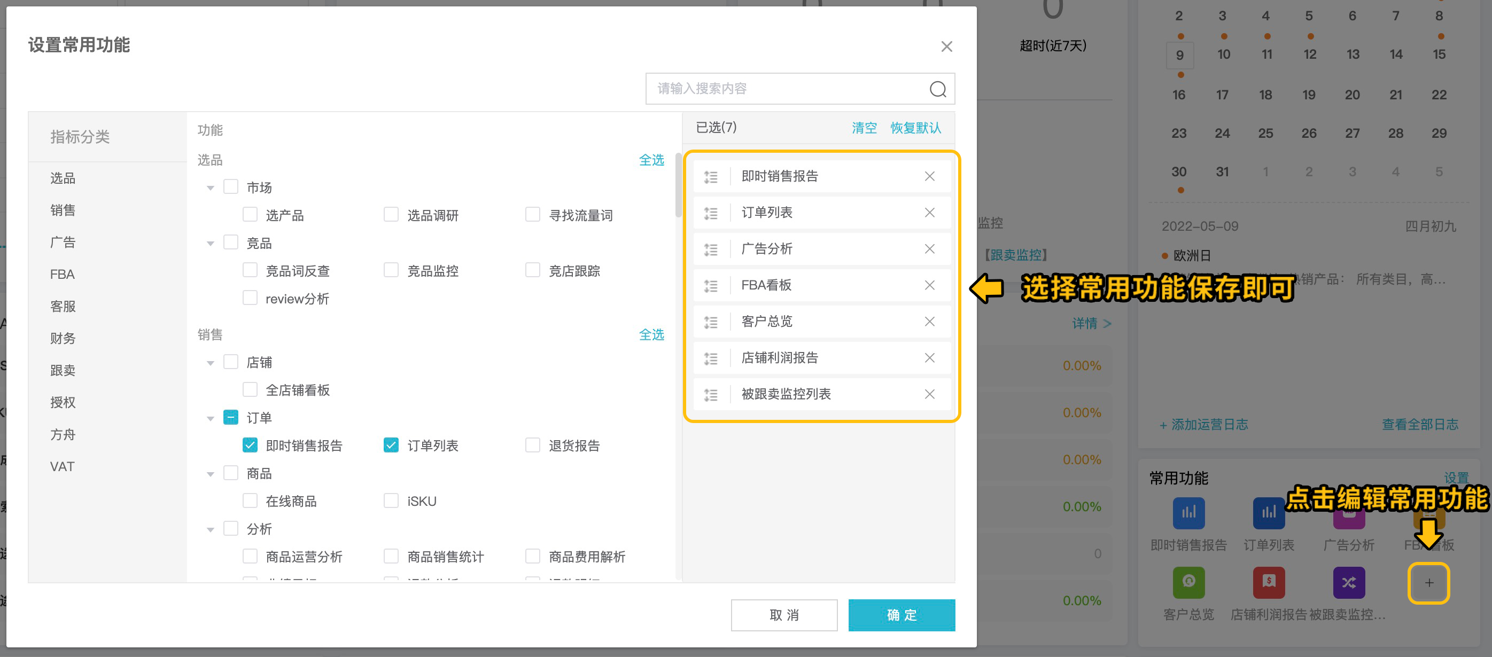Grab the sort handle of 广告分析
1492x657 pixels.
[x=710, y=249]
